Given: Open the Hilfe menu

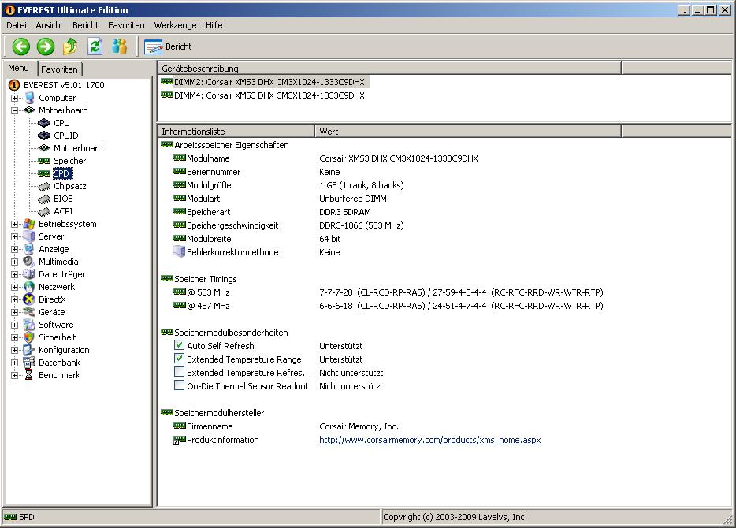Looking at the screenshot, I should click(x=214, y=25).
